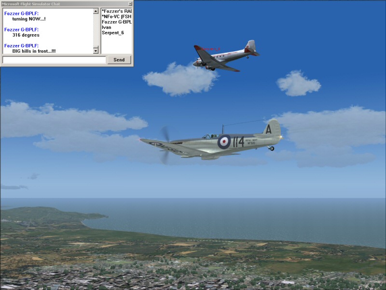Click the "316 degrees" chat message
Screen dimensions: 386x290
pos(26,35)
